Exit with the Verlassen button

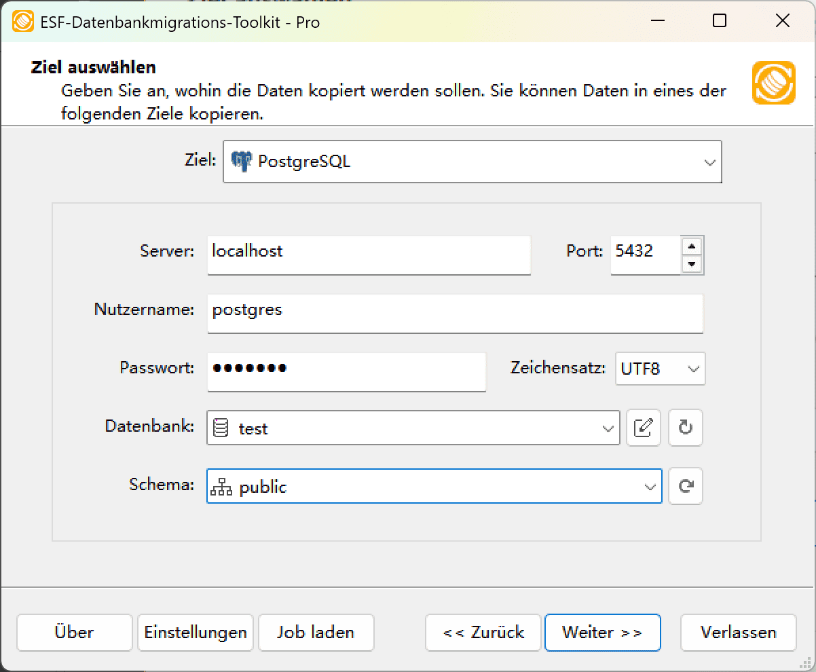(738, 632)
